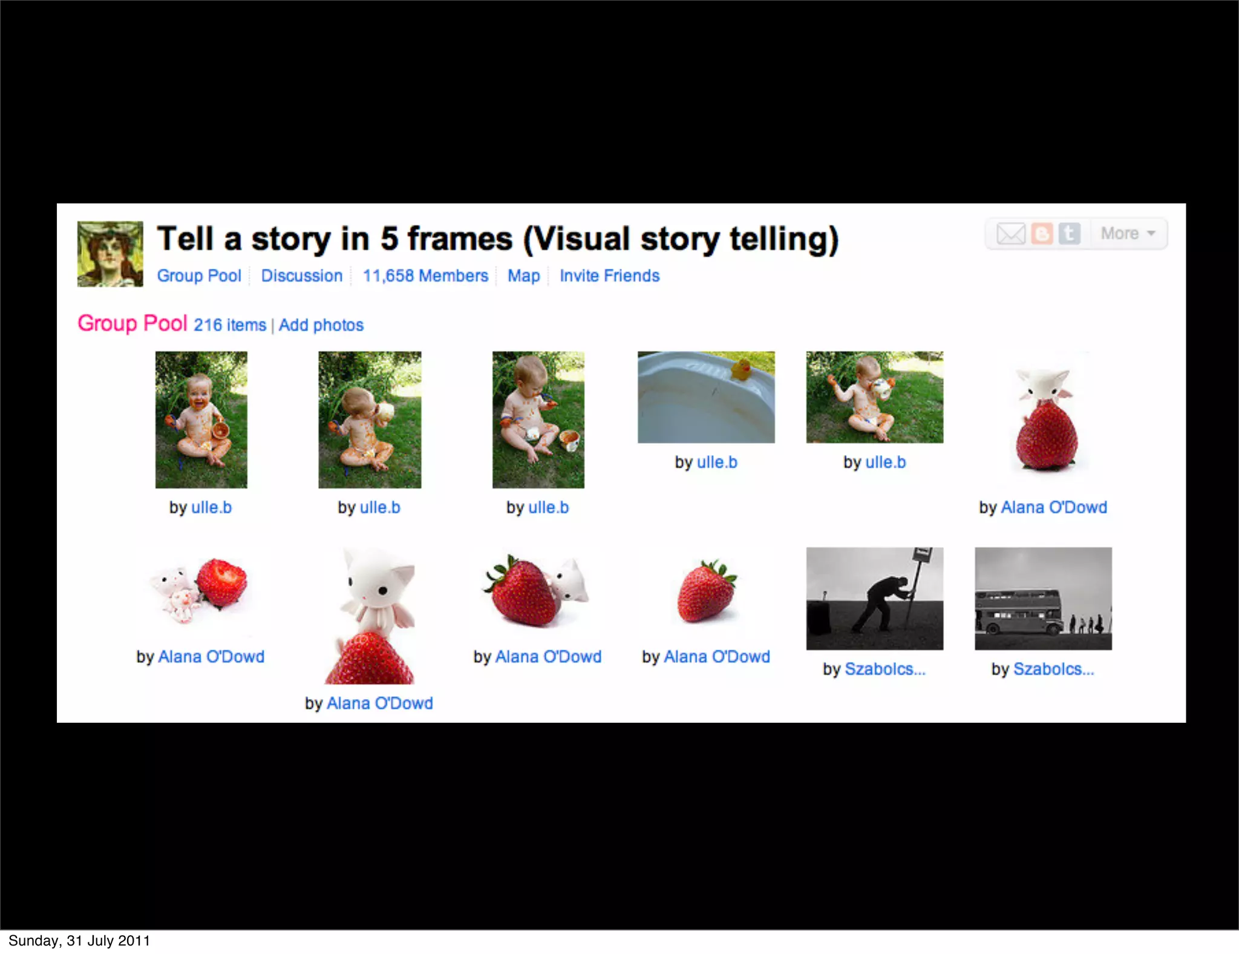Viewport: 1239px width, 954px height.
Task: Share via the Tumblr icon
Action: (x=1069, y=233)
